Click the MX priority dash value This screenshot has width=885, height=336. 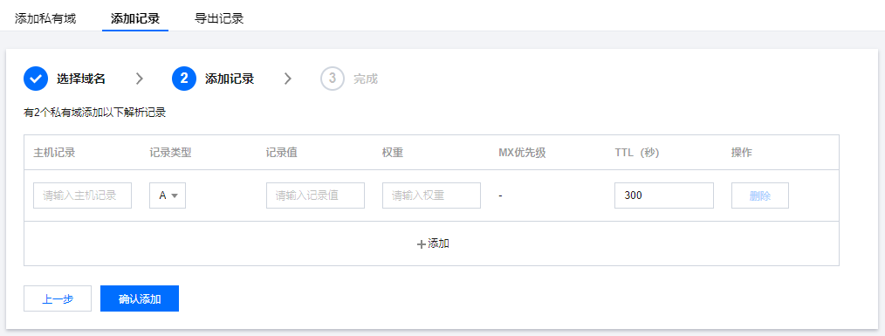point(500,196)
